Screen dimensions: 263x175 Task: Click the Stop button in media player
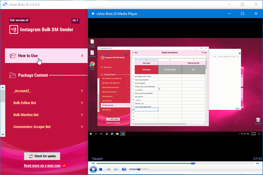tap(101, 169)
